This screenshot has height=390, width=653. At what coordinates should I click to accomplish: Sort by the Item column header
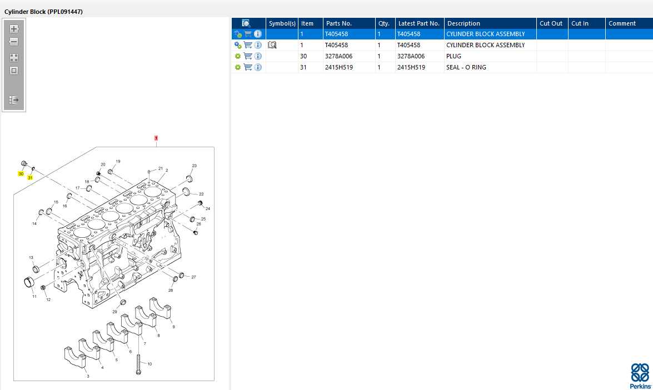[310, 23]
